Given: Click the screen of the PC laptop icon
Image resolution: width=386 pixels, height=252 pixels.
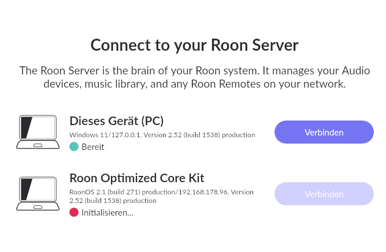Looking at the screenshot, I should [38, 127].
